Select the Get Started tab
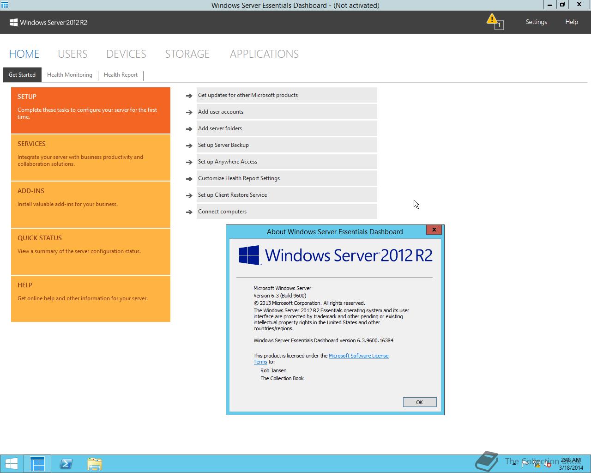This screenshot has width=591, height=473. point(22,75)
